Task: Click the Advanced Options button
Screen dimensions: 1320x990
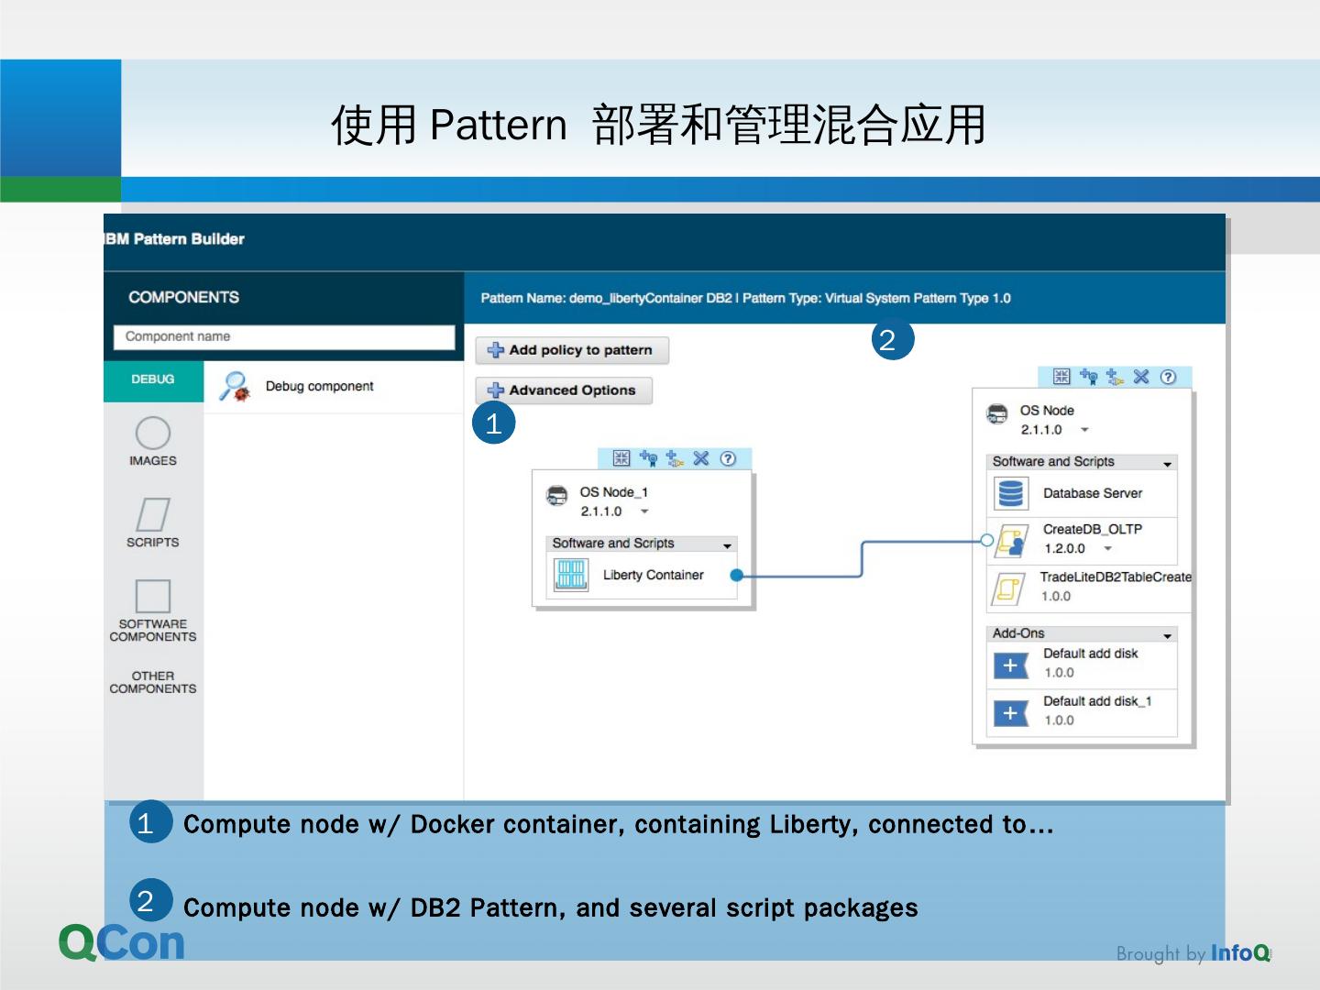Action: (563, 390)
